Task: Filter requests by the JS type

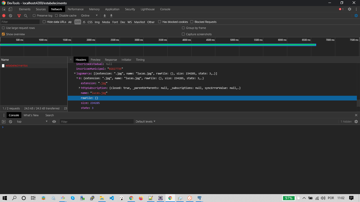Action: pos(84,22)
